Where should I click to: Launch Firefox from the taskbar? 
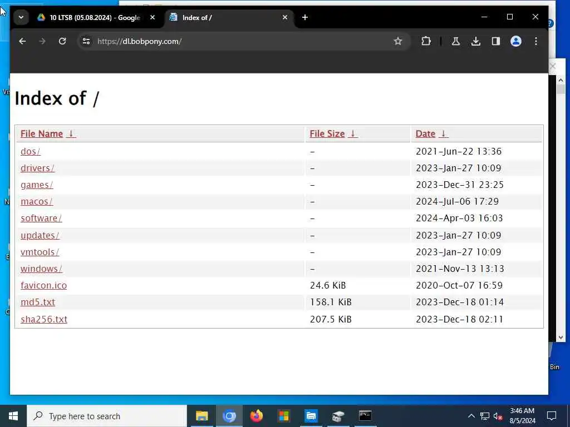click(x=257, y=416)
